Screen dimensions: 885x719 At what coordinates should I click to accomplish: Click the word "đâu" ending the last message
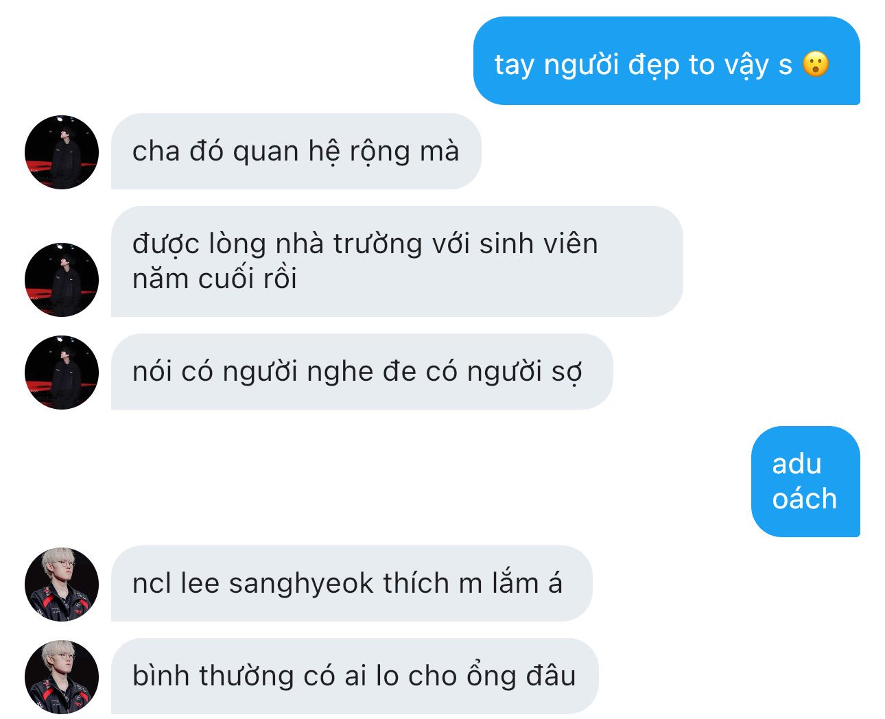(551, 676)
